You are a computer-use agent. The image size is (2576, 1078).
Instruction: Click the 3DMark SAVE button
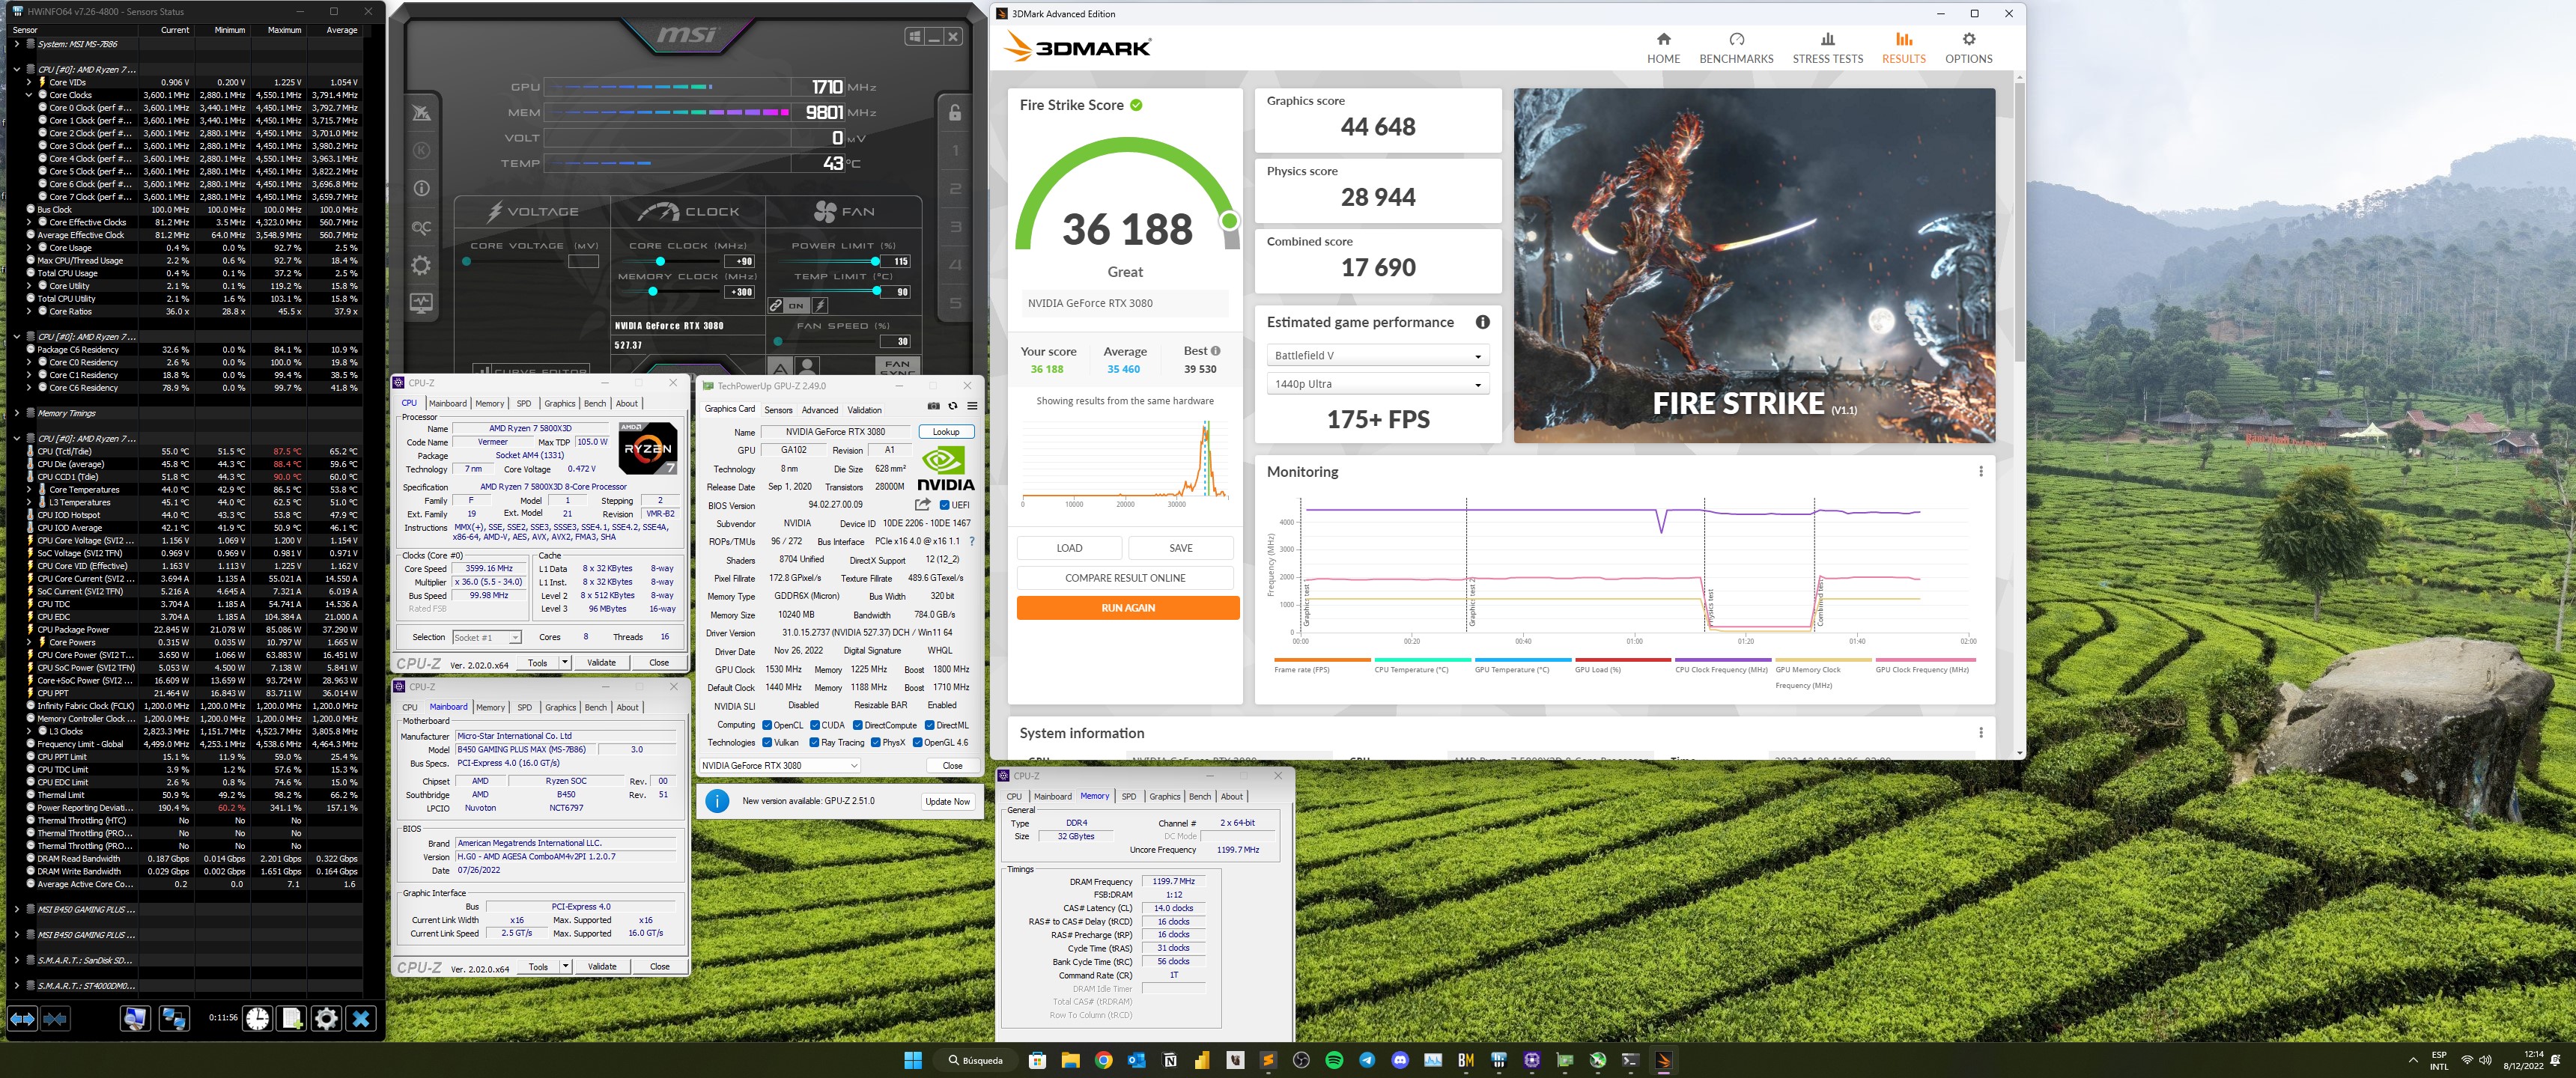1181,548
